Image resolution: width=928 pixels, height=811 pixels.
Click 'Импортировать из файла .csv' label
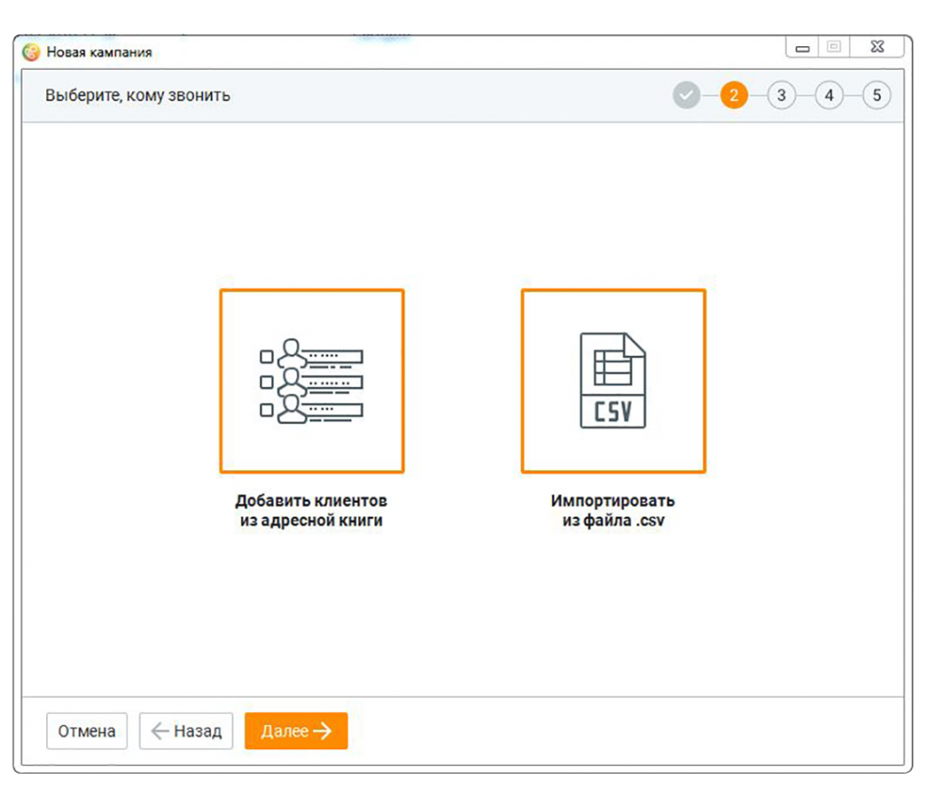tap(613, 511)
